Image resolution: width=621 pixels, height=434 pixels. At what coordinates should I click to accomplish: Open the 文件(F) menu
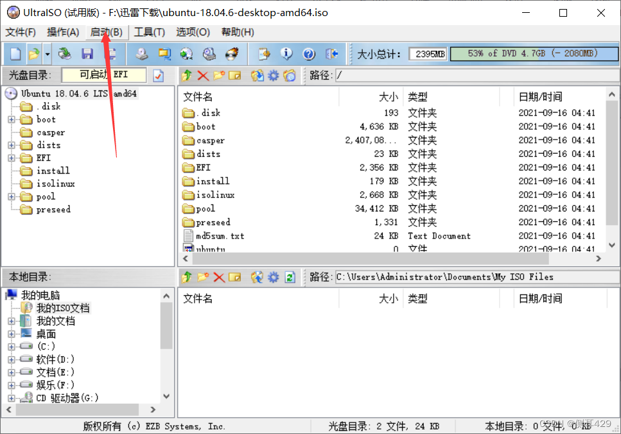[x=21, y=32]
